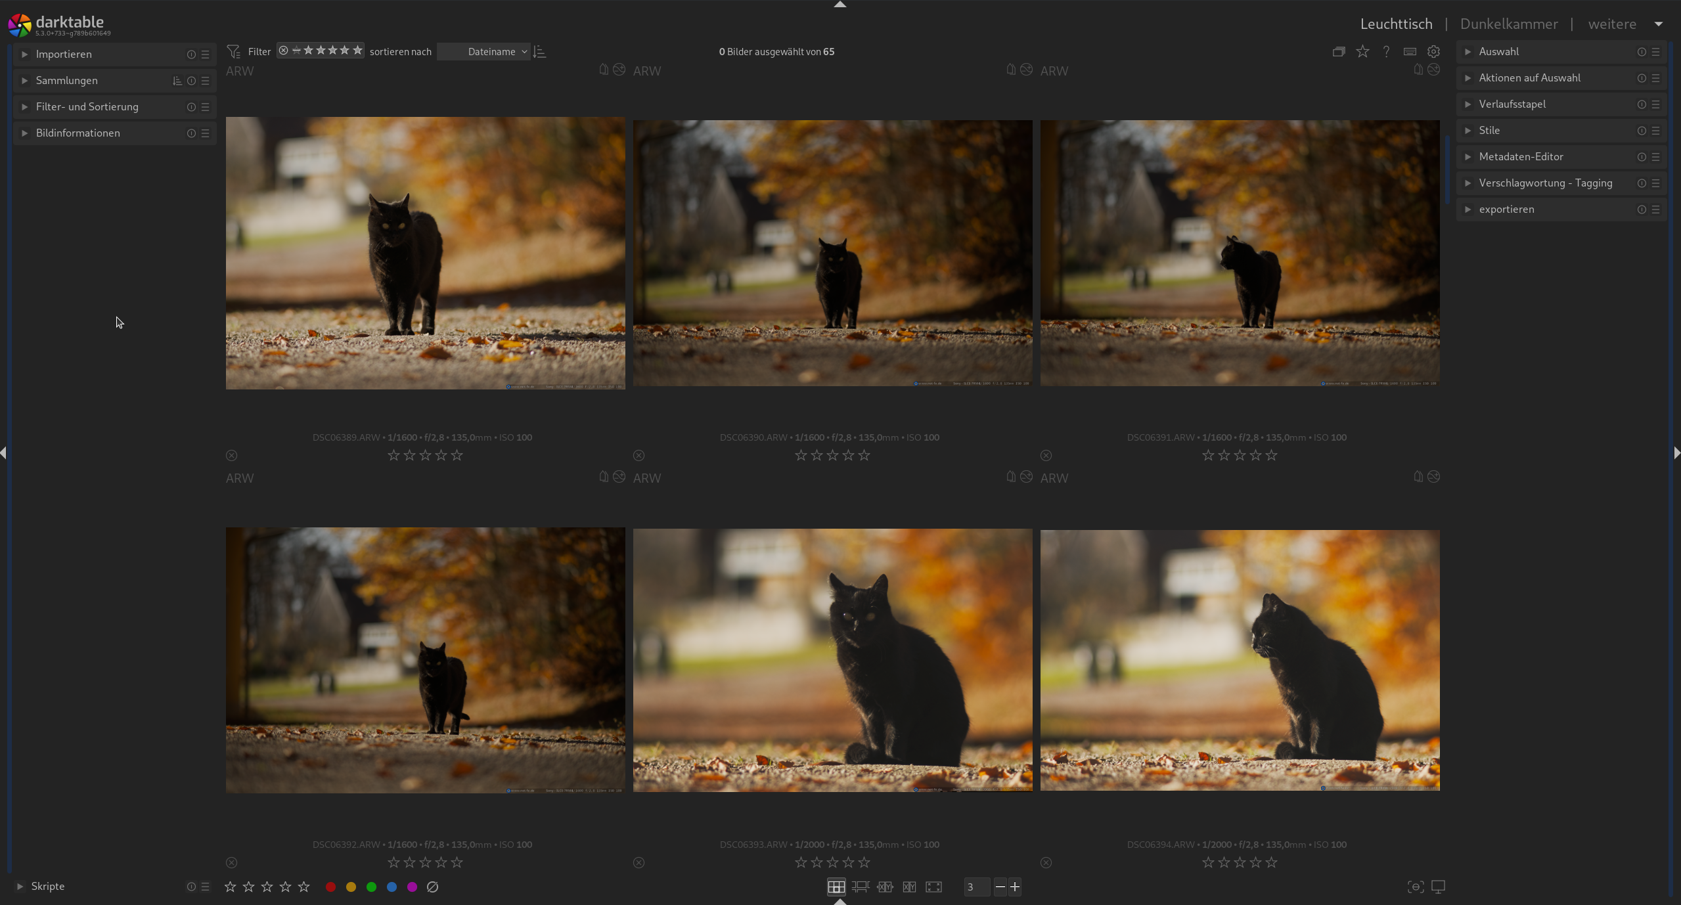Open global preferences gear icon
The width and height of the screenshot is (1681, 905).
tap(1433, 51)
